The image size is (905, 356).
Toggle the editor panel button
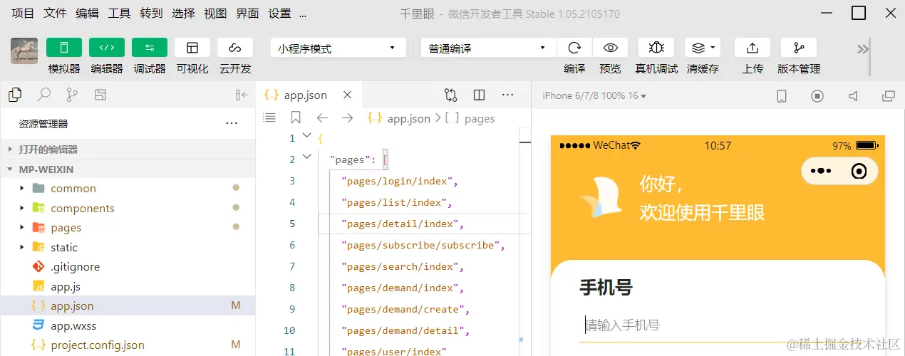[107, 48]
